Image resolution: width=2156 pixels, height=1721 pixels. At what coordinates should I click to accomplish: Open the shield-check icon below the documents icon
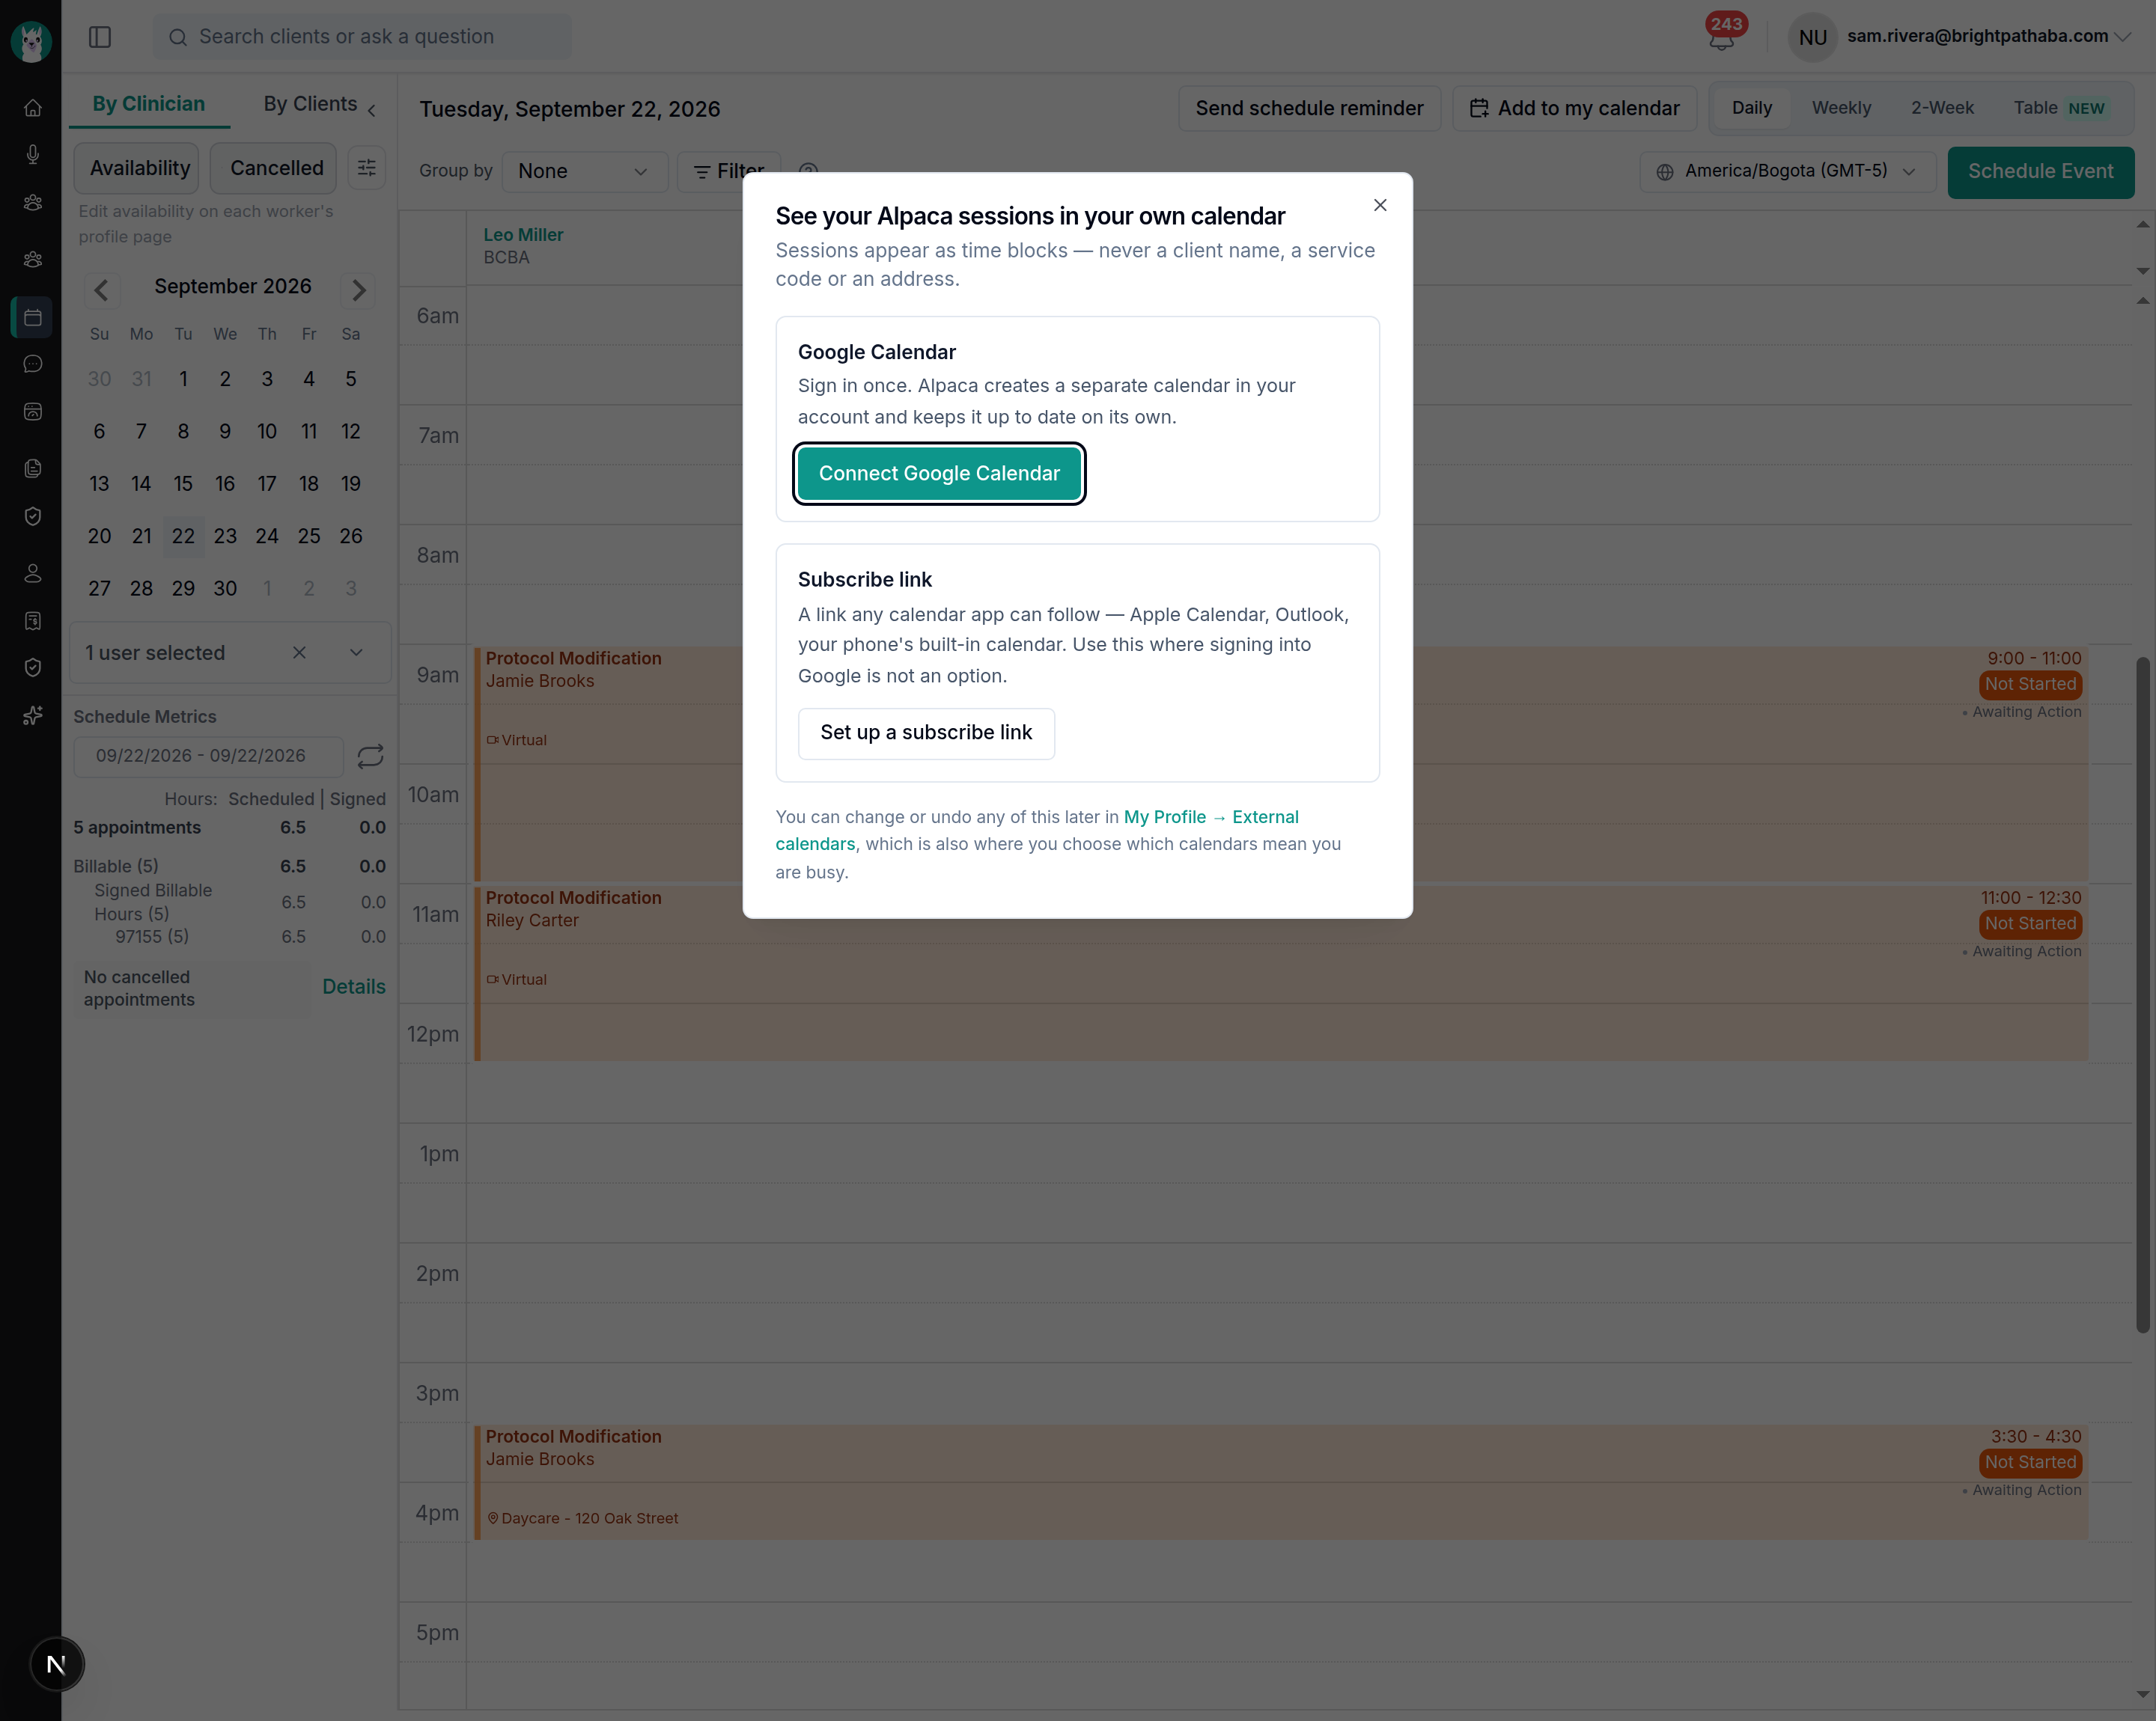pos(32,517)
